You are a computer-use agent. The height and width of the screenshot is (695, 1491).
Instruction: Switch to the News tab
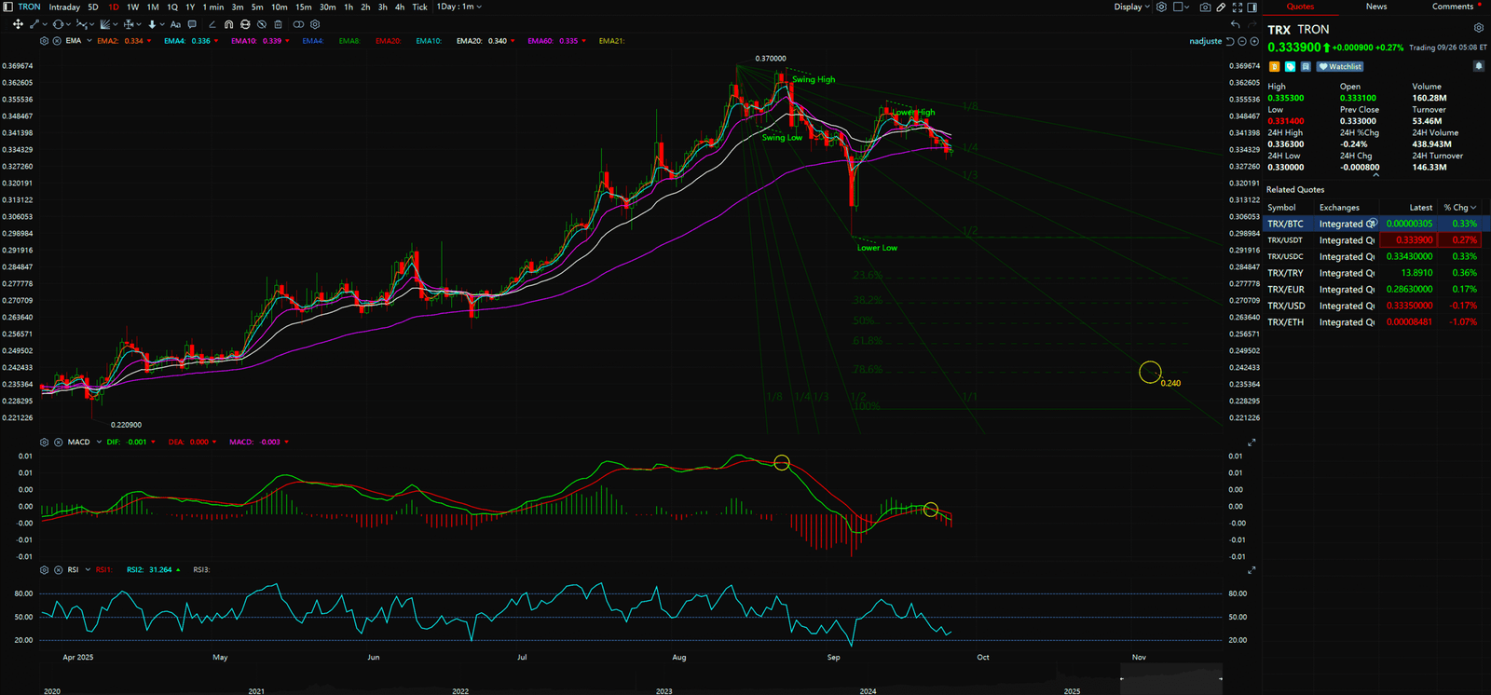pyautogui.click(x=1375, y=7)
